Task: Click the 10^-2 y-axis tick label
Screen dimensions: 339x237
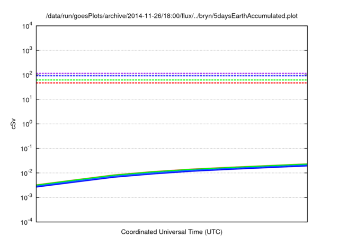Action: click(x=26, y=174)
